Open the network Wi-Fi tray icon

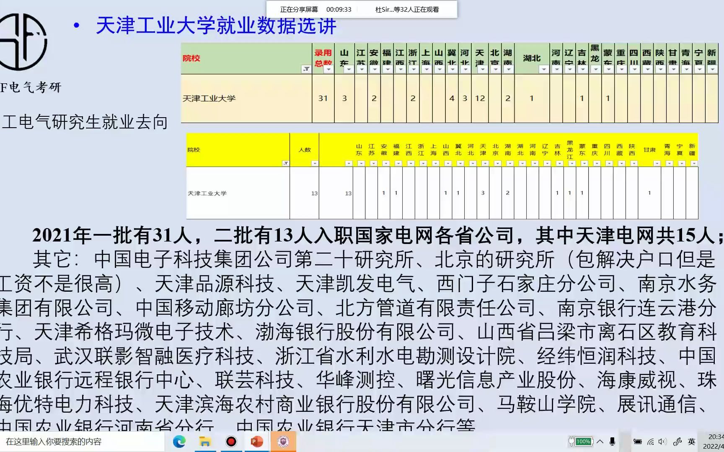[x=651, y=442]
